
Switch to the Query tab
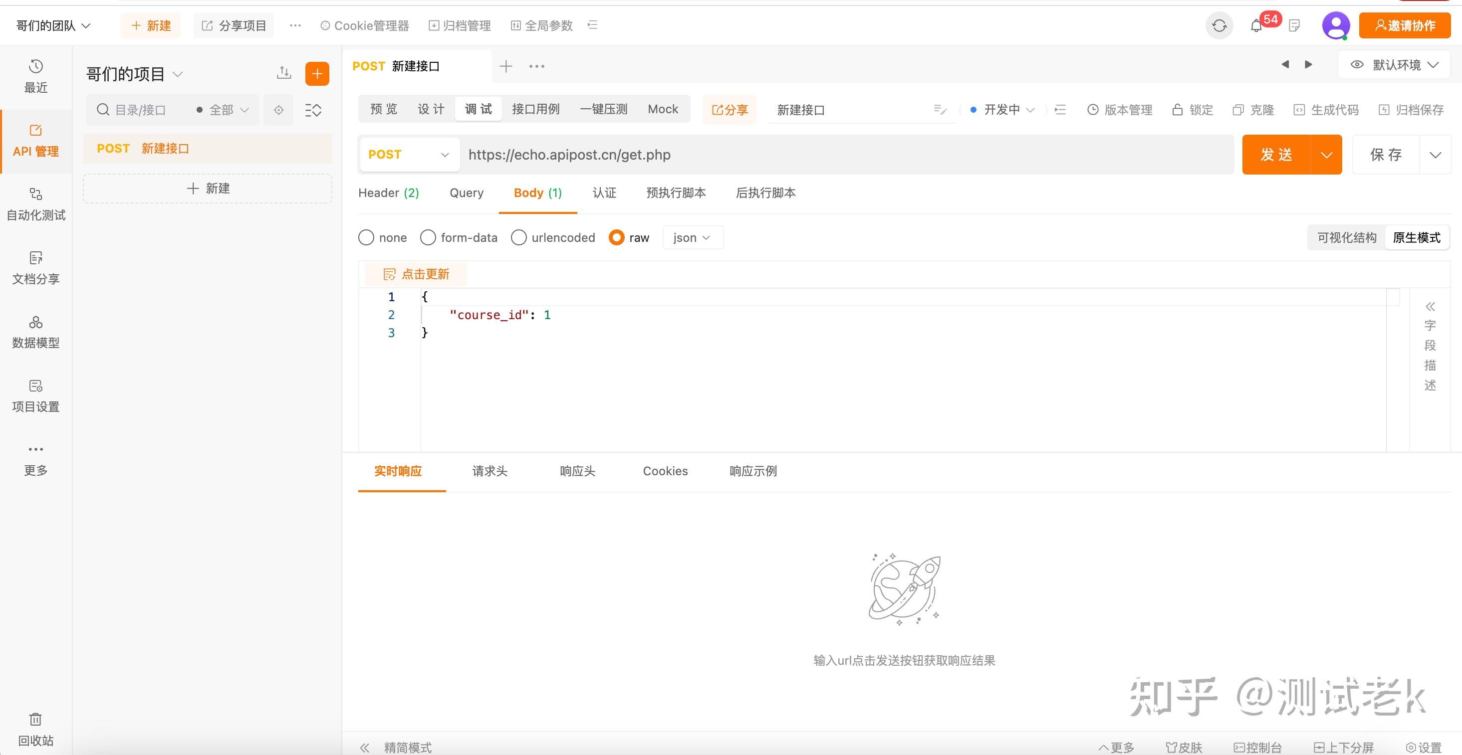466,193
